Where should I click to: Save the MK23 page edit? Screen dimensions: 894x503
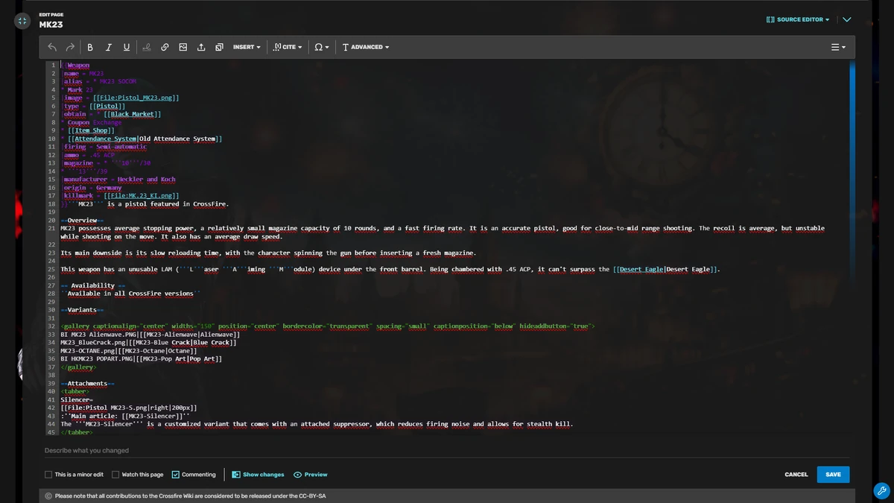coord(833,474)
